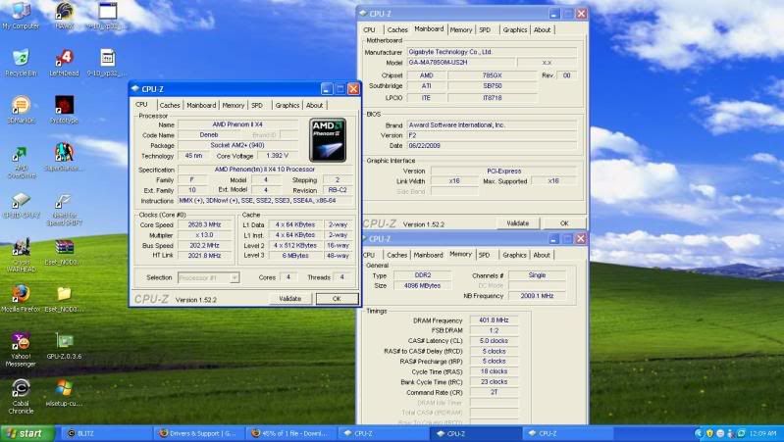Open the Windows start button
This screenshot has width=784, height=442.
click(x=27, y=433)
